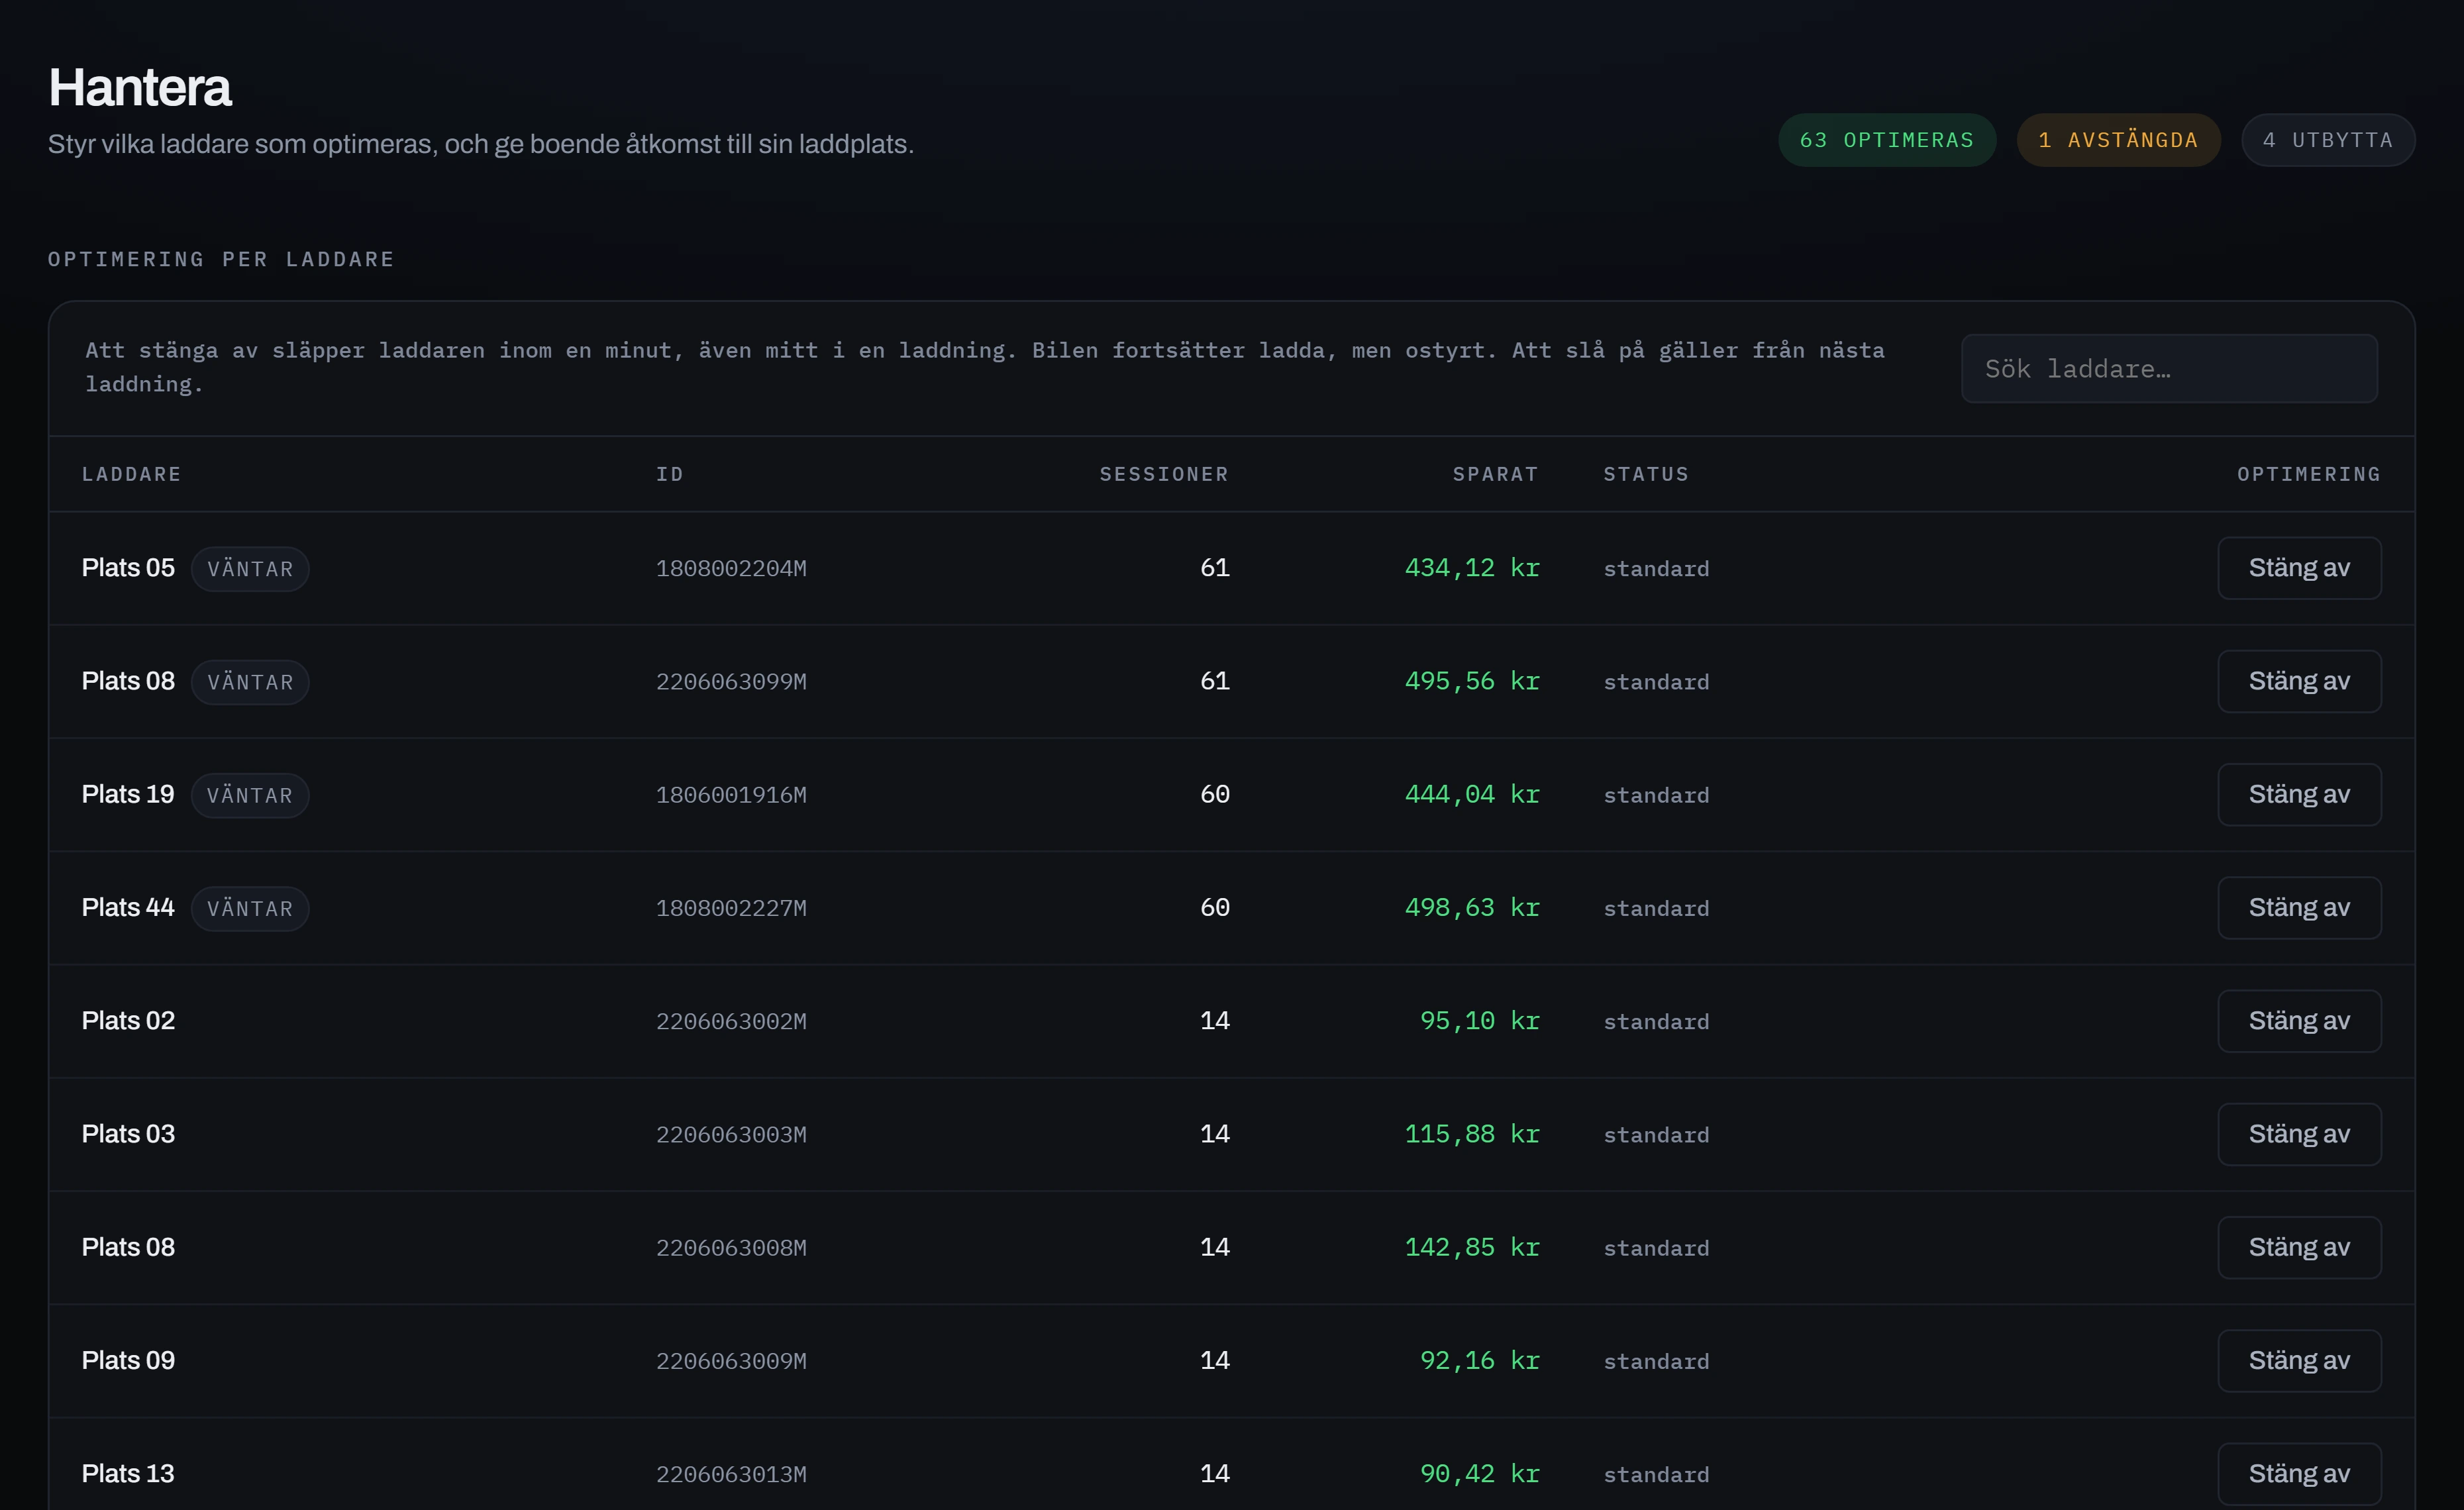Image resolution: width=2464 pixels, height=1510 pixels.
Task: Click the Väntar tag on Plats 44
Action: [250, 908]
